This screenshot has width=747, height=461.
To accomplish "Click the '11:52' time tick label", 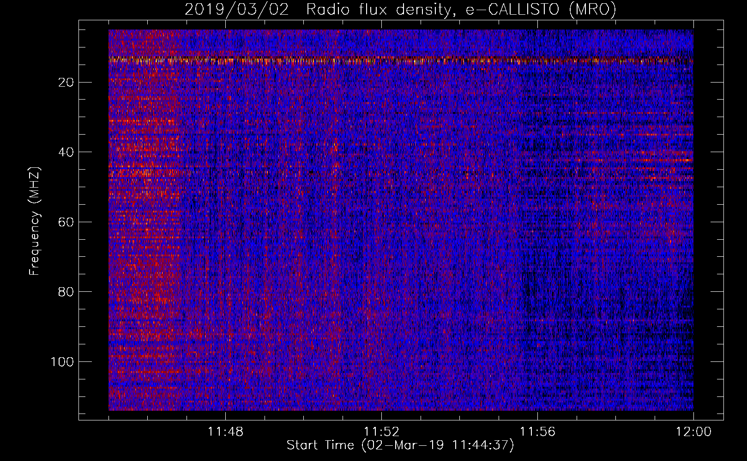I will tap(381, 432).
